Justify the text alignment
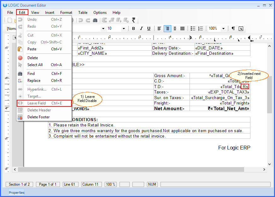Viewport: 275px width, 197px height. pyautogui.click(x=182, y=29)
